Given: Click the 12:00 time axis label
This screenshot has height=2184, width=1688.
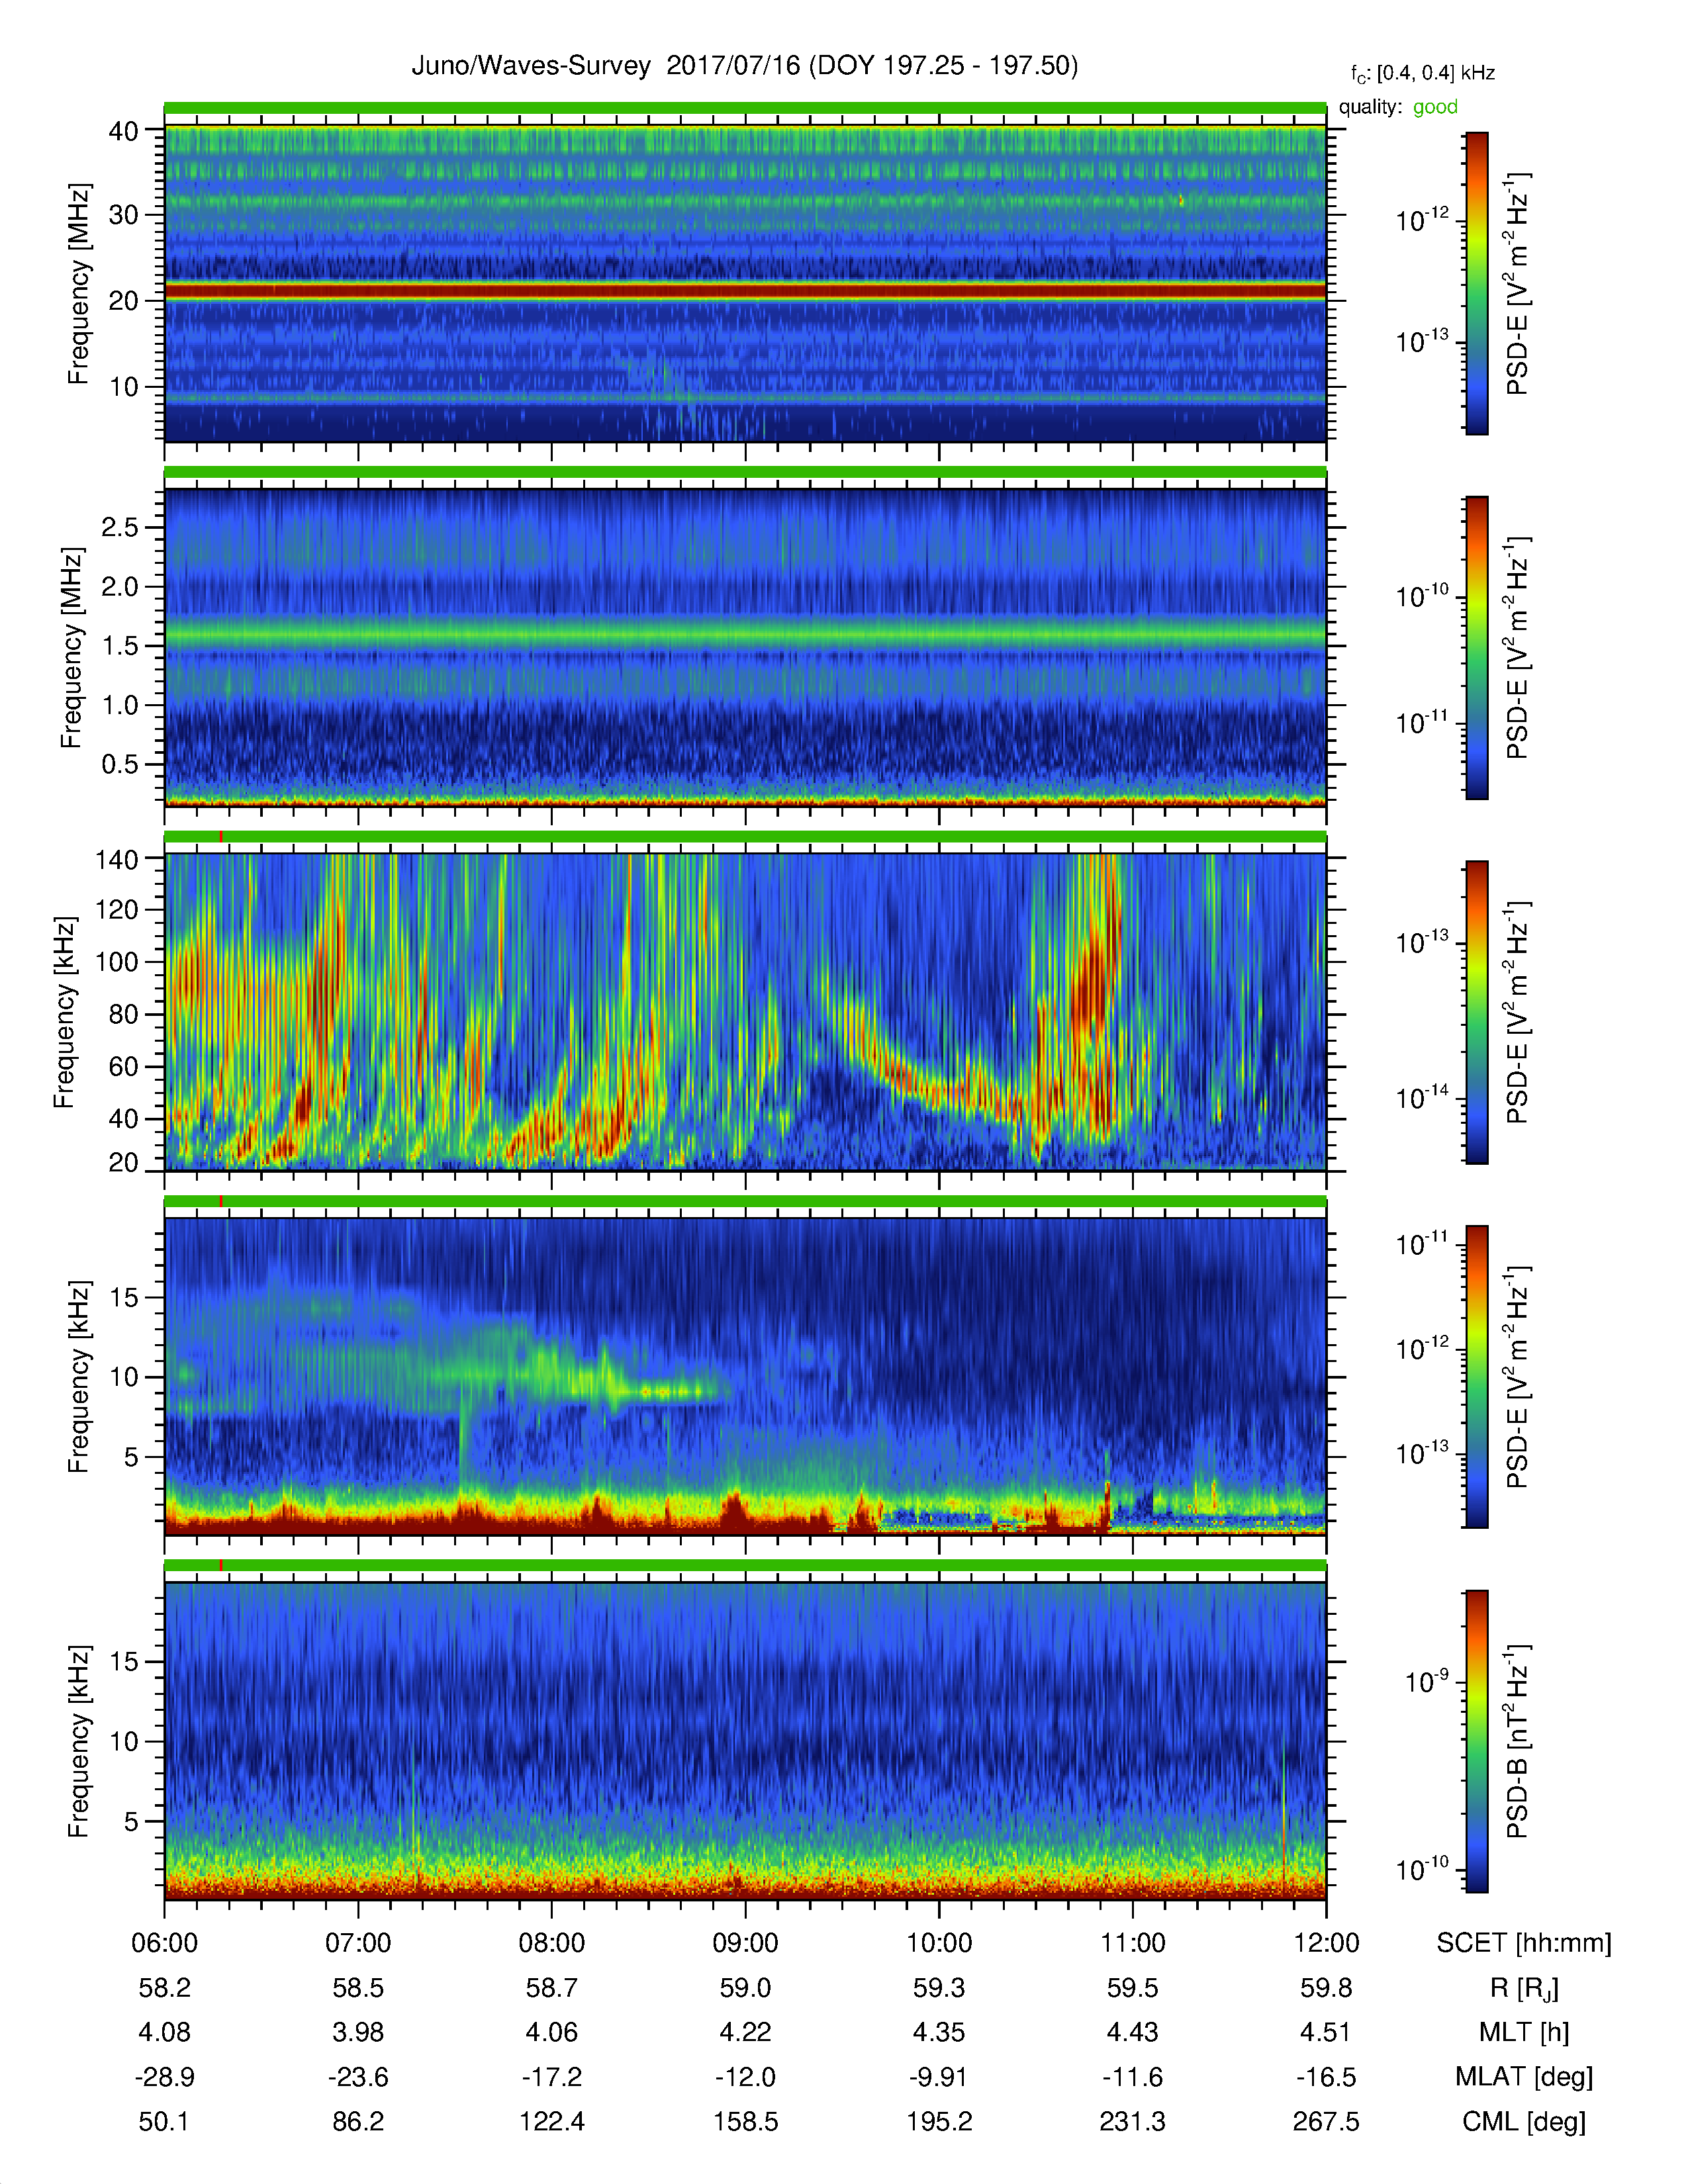Looking at the screenshot, I should [x=1326, y=1943].
